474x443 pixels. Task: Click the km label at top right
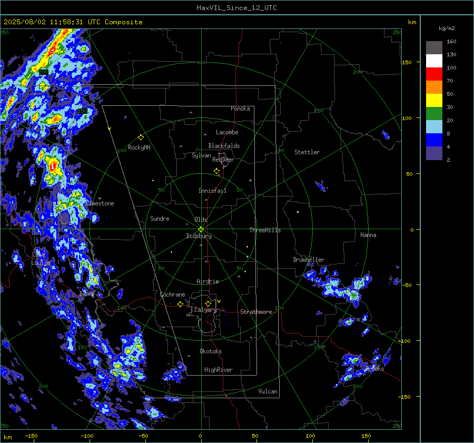tap(412, 22)
